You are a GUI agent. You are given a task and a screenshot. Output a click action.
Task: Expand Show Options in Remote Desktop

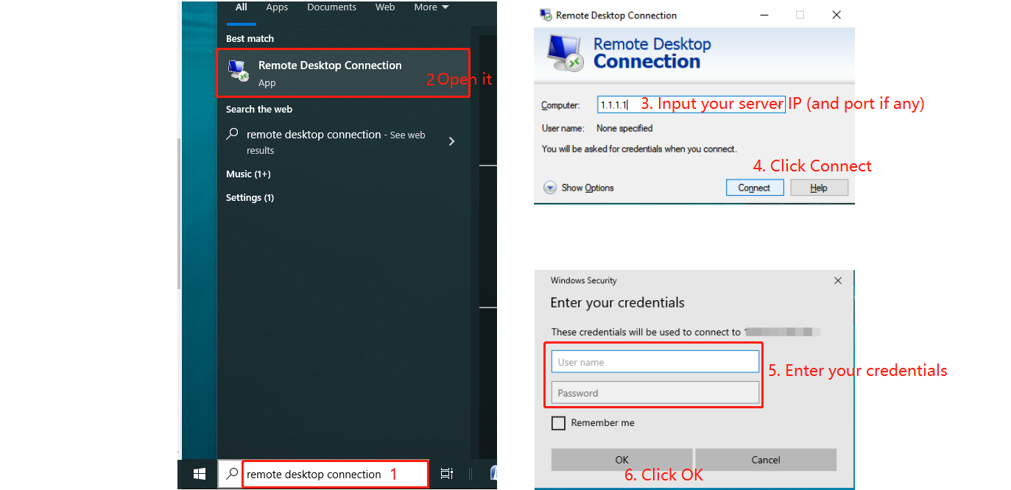point(579,188)
